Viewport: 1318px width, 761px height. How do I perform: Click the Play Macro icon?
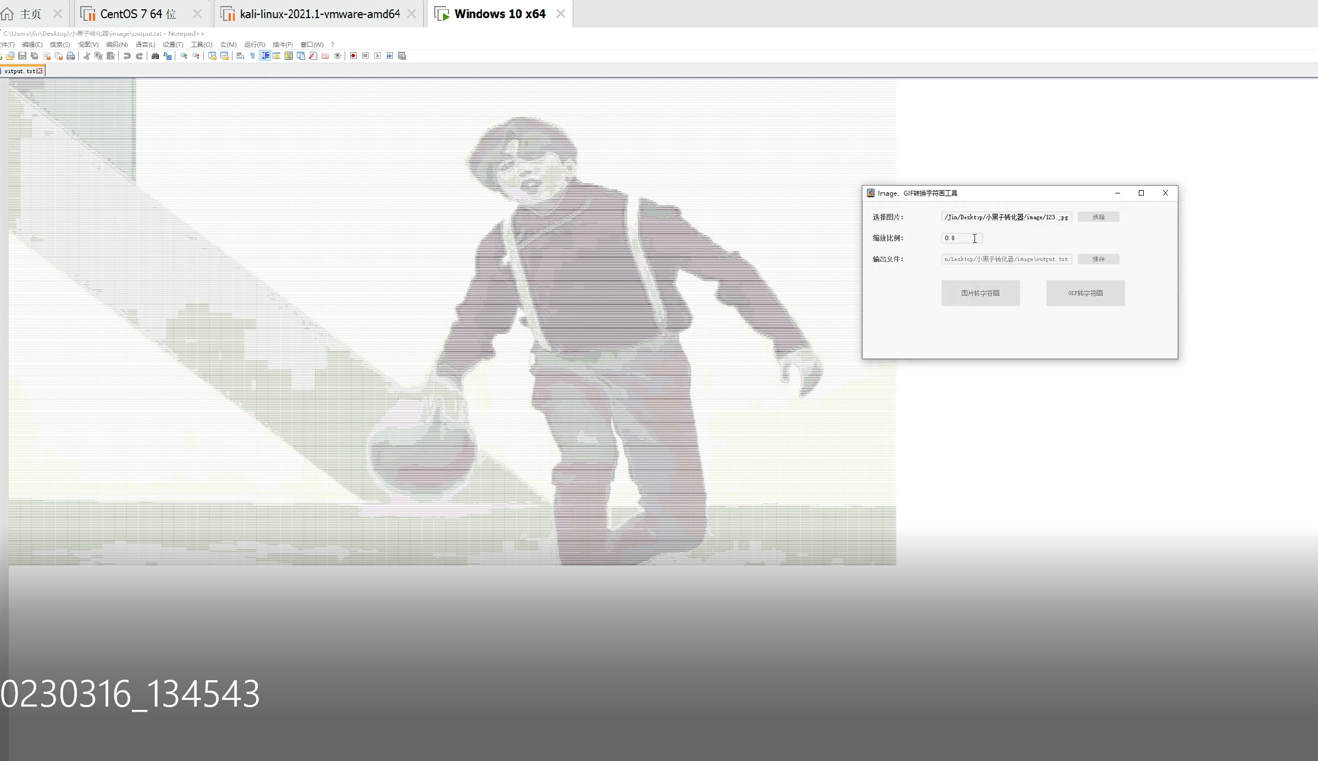point(378,56)
